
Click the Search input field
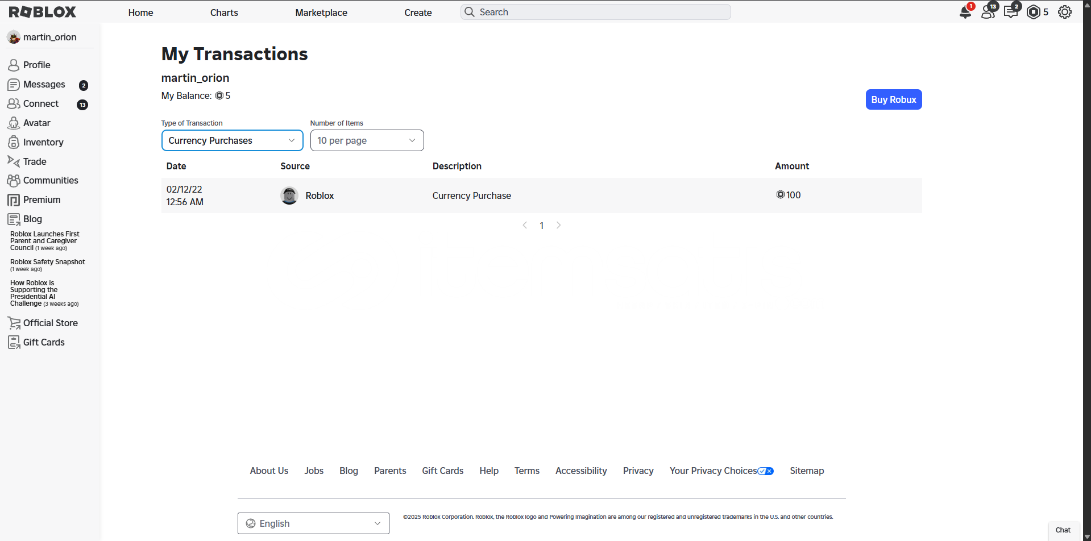click(x=595, y=12)
